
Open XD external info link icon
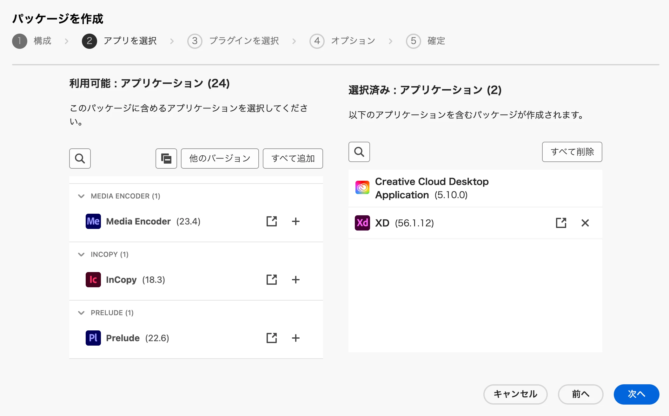coord(561,223)
